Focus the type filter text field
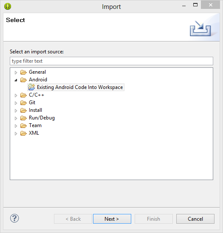This screenshot has height=233, width=223. tap(111, 61)
